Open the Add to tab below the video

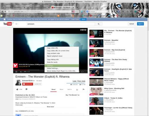coord(69,90)
